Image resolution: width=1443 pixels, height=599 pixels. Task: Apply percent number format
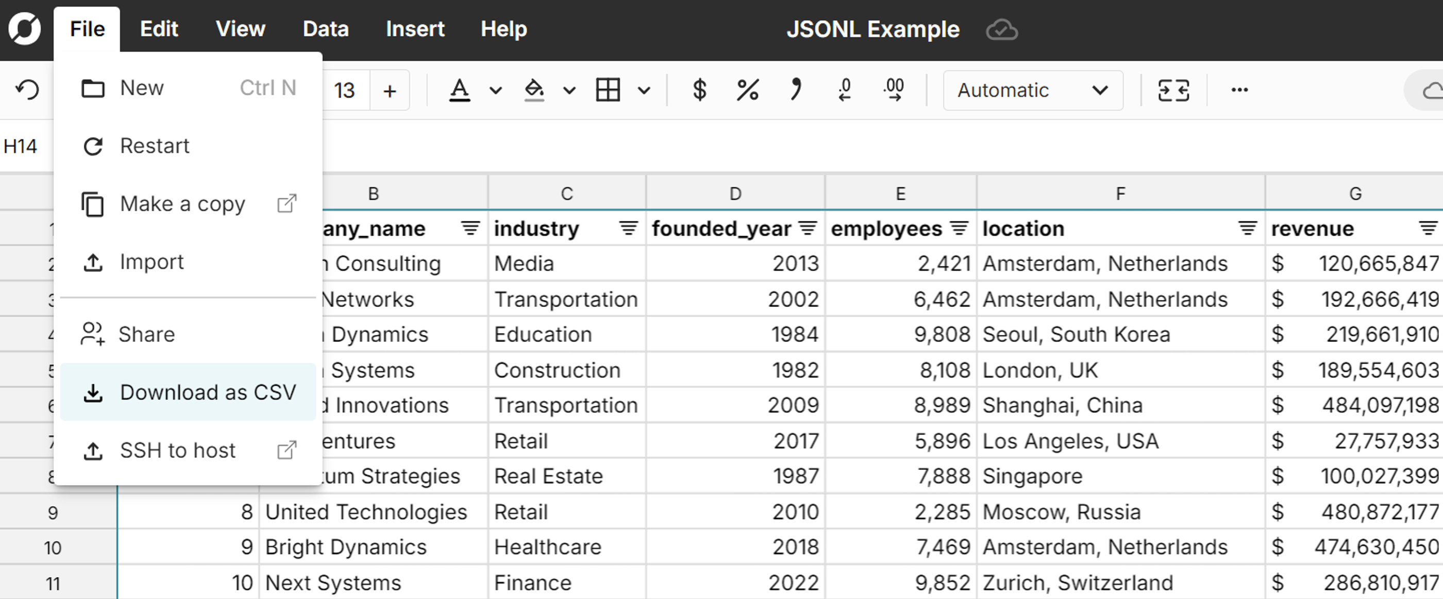(747, 90)
